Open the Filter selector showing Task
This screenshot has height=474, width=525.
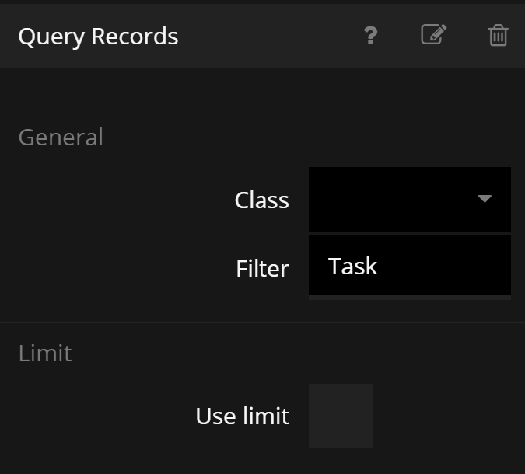pyautogui.click(x=409, y=266)
